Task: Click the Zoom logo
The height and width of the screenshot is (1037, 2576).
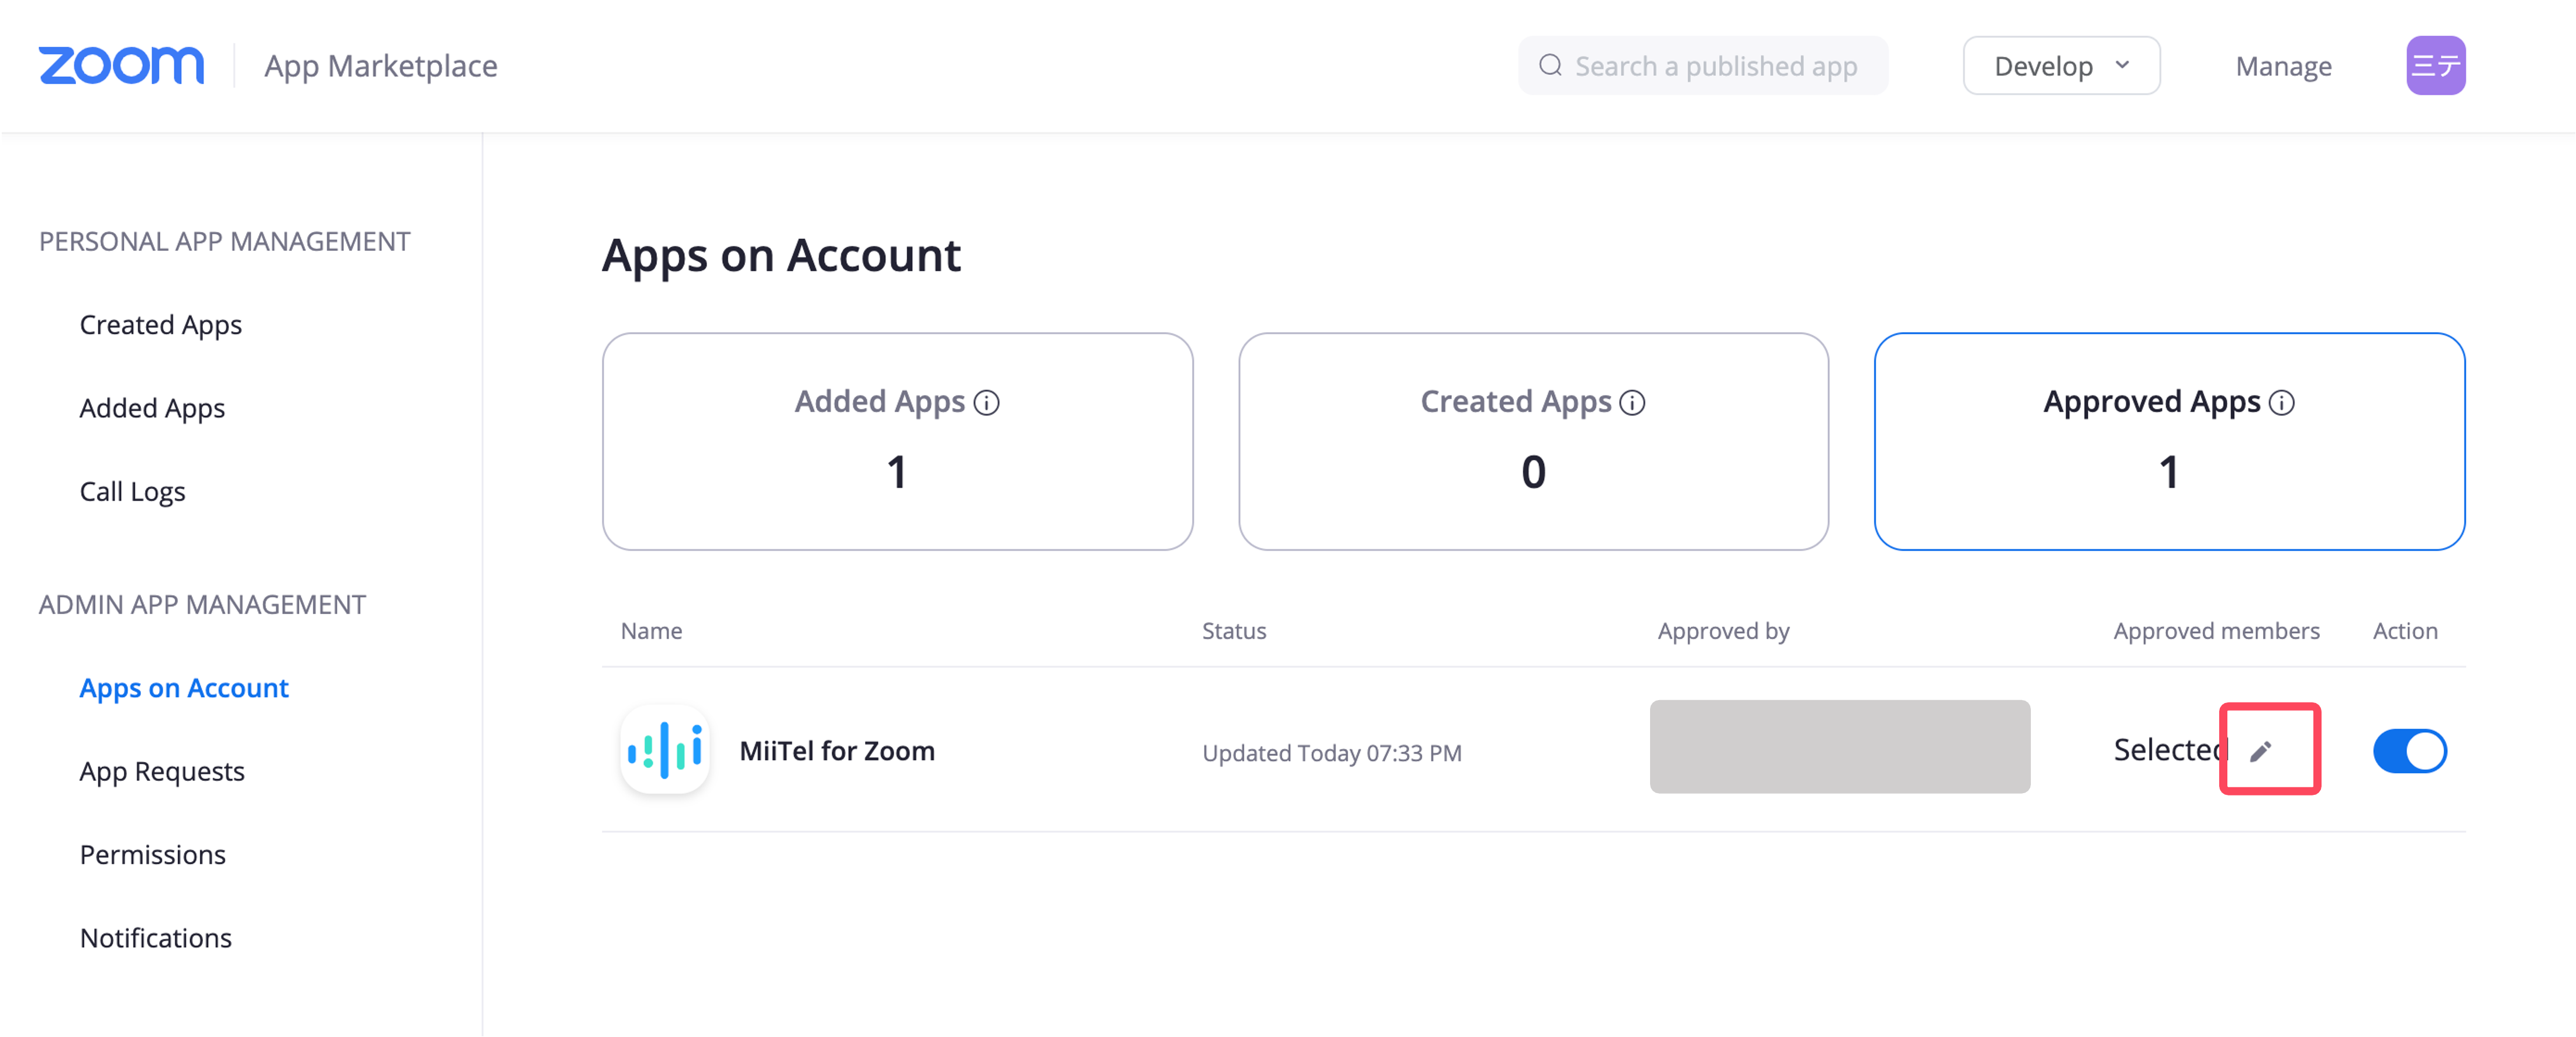Action: tap(121, 66)
